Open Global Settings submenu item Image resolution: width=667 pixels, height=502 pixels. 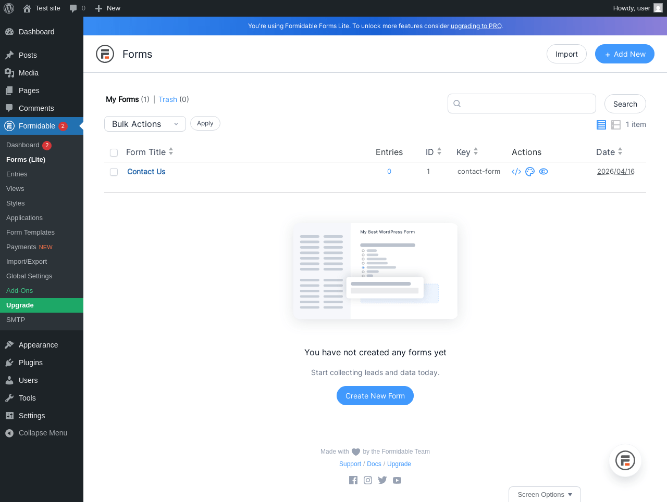(42, 276)
